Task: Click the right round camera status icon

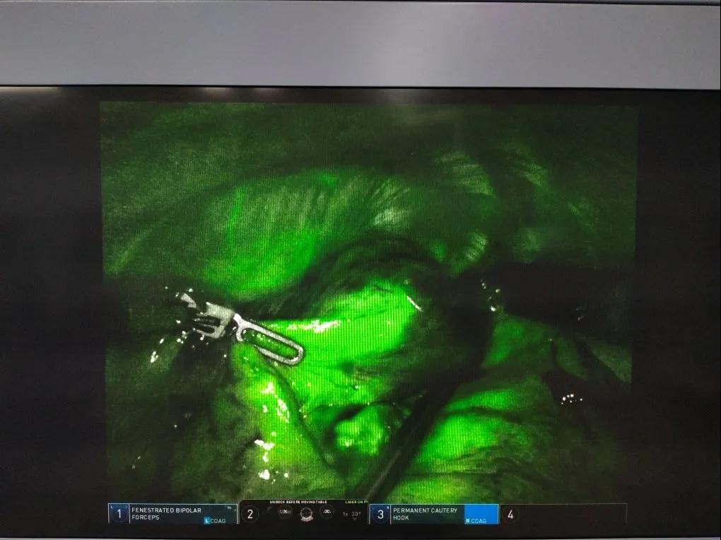Action: coord(327,512)
